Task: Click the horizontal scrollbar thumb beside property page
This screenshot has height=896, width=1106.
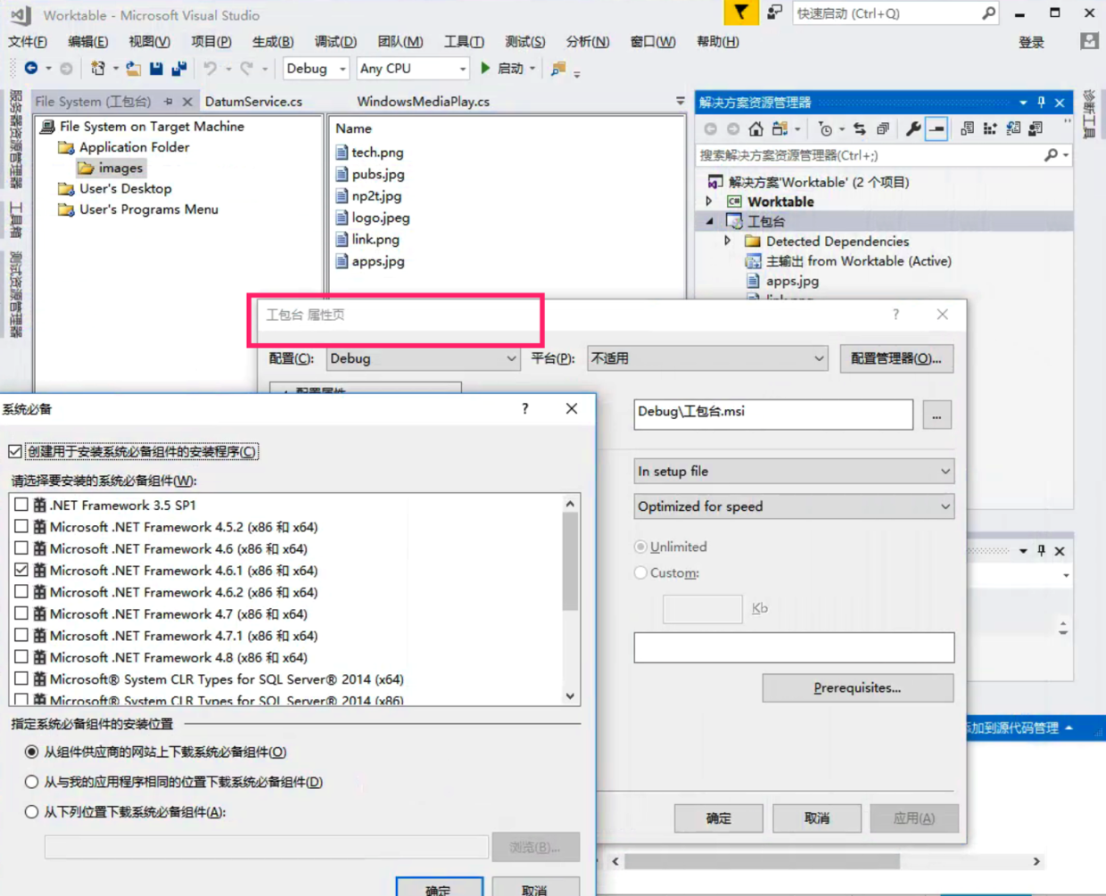Action: [x=763, y=861]
